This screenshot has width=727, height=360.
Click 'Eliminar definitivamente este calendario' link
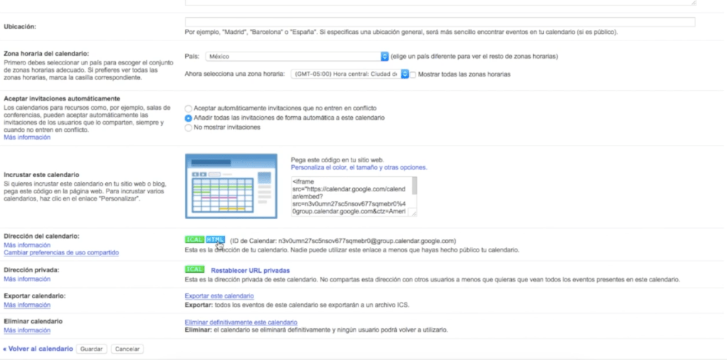pyautogui.click(x=241, y=322)
